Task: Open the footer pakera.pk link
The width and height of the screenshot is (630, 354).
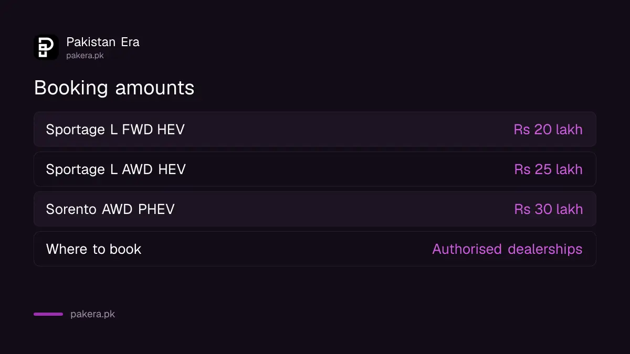Action: pyautogui.click(x=93, y=315)
